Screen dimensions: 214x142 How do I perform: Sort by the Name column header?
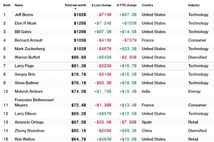(19, 5)
